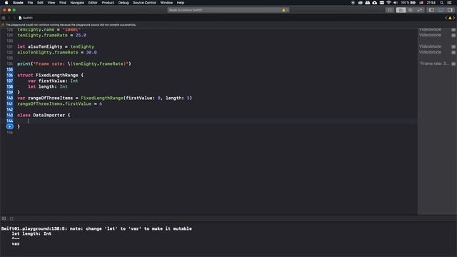Viewport: 457px width, 257px height.
Task: Hide debug area via bottom-left toggle
Action: click(x=4, y=218)
